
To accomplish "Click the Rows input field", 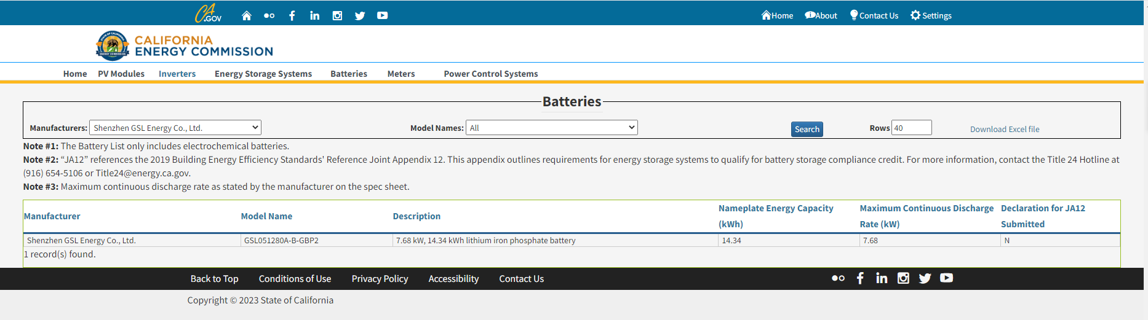I will (x=911, y=128).
